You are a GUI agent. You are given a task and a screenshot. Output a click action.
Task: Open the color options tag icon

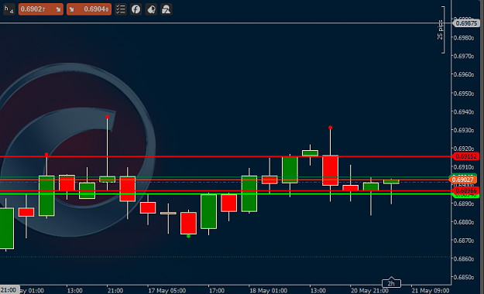click(151, 9)
